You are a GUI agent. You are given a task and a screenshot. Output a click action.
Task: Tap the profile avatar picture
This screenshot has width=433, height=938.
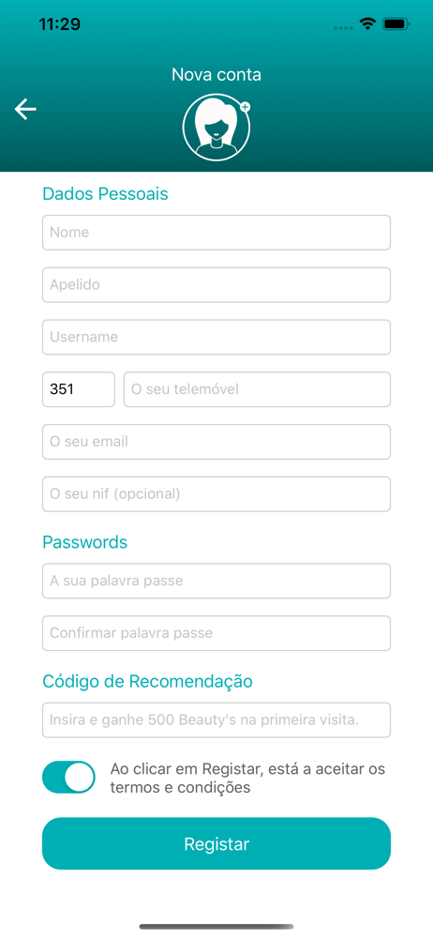pos(216,128)
